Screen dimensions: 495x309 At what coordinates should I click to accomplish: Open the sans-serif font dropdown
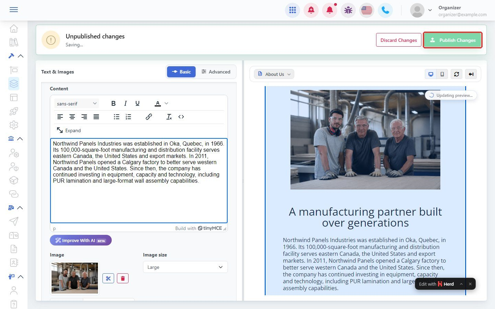tap(77, 103)
